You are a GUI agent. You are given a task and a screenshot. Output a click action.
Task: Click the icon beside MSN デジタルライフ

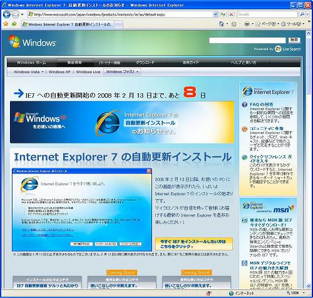tap(244, 263)
